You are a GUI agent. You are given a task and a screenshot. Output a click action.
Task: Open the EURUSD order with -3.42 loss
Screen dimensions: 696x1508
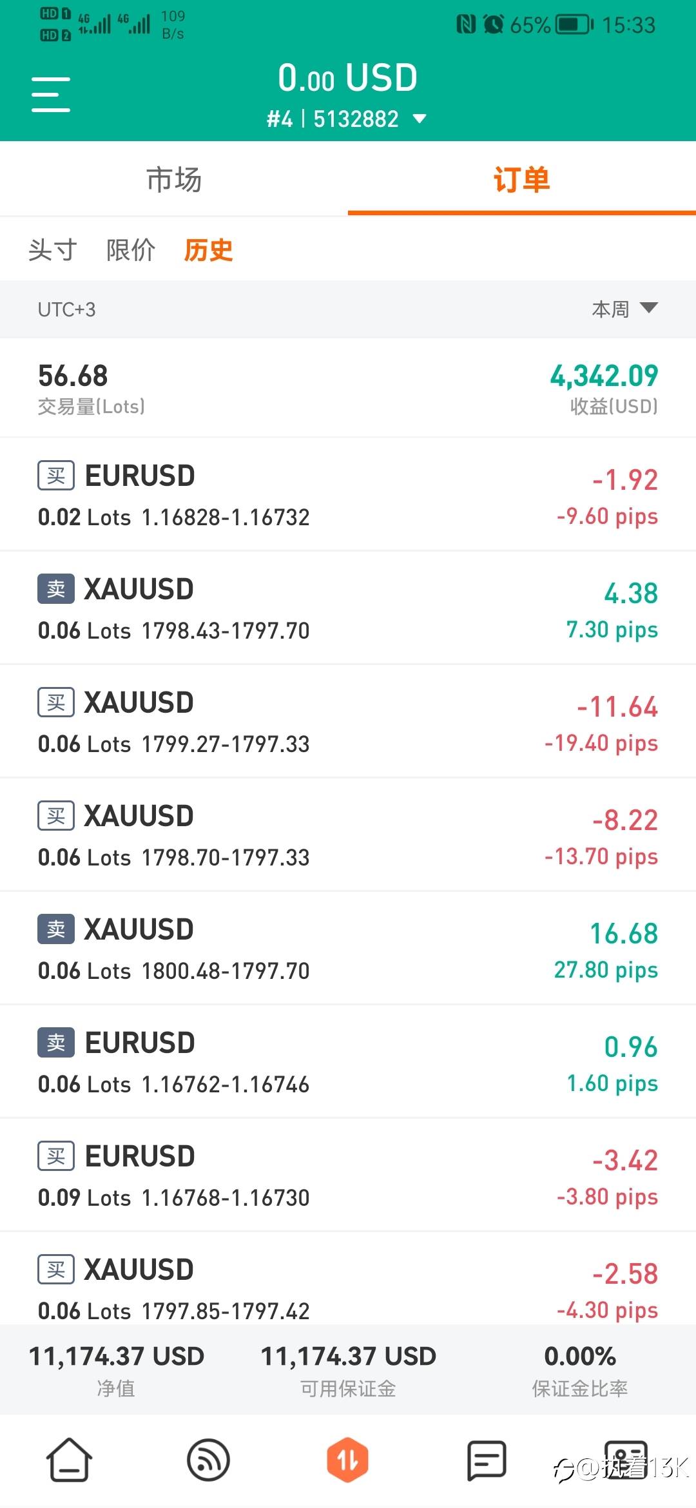click(x=348, y=1175)
